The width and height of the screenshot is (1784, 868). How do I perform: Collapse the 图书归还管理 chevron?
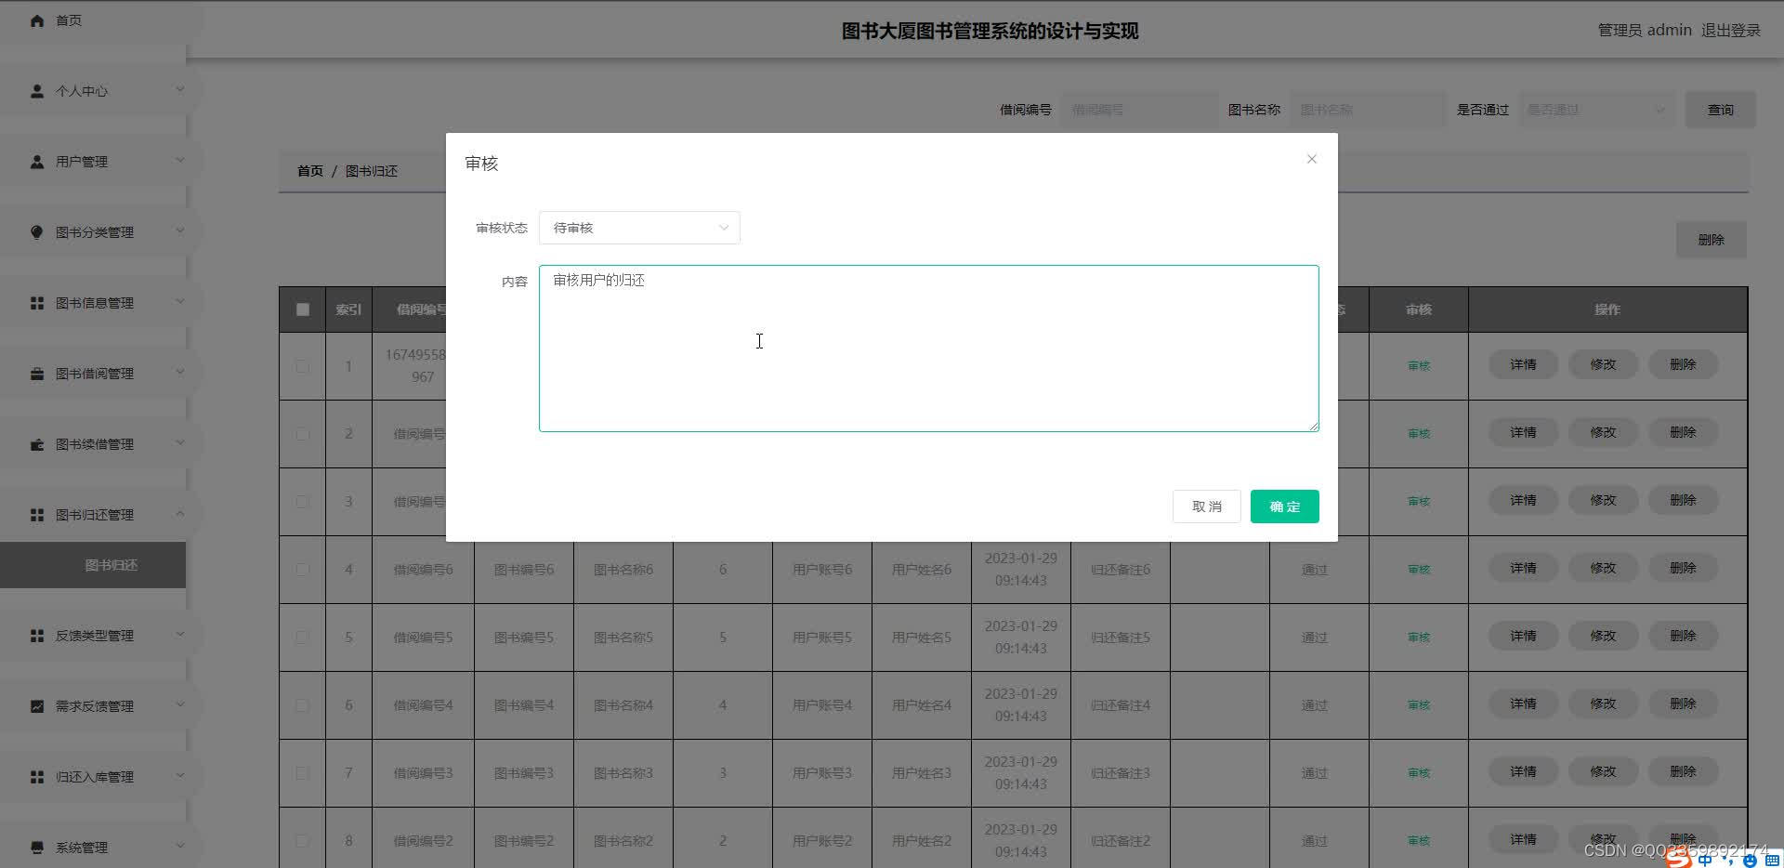pyautogui.click(x=180, y=514)
